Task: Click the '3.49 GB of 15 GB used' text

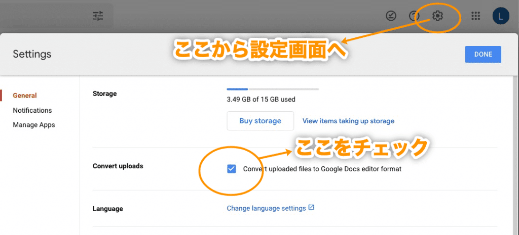Action: click(261, 100)
